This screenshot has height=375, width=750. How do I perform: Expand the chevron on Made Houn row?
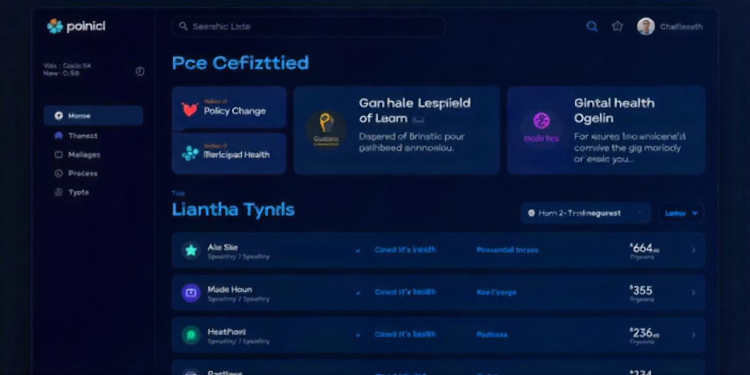694,292
